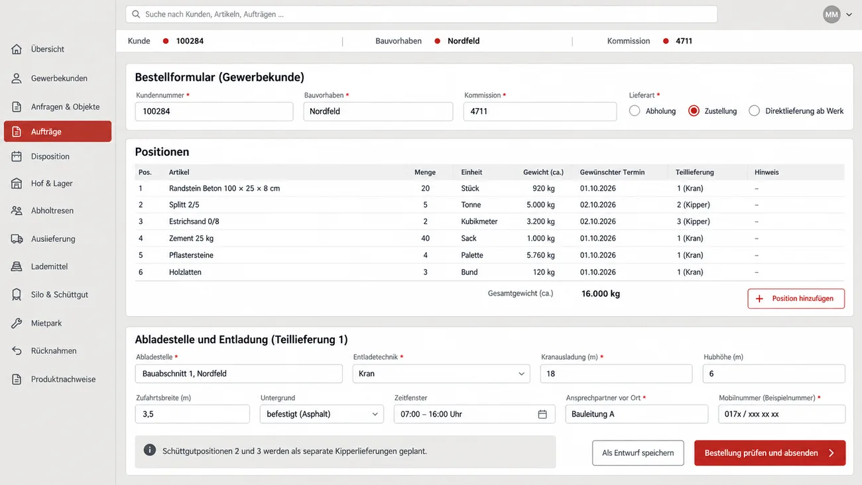Click the 'Randstein Beton 100 × 25 × 8 cm' row
Screen dimensions: 862x485
pyautogui.click(x=489, y=188)
